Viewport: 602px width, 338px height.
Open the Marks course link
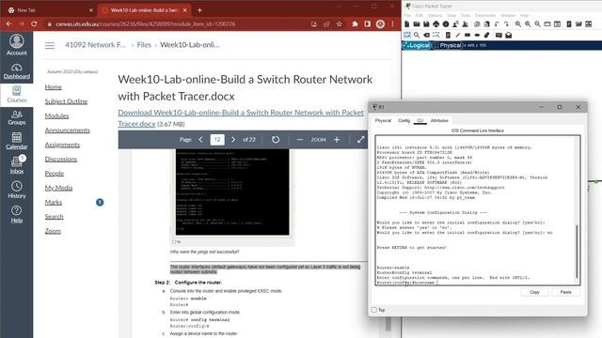53,202
